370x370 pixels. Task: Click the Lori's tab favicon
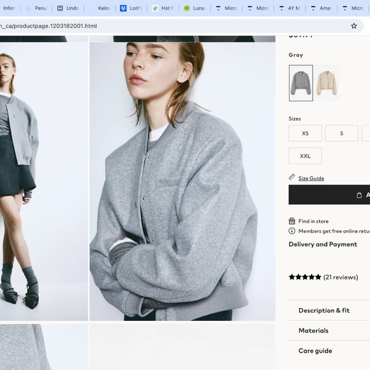(123, 8)
